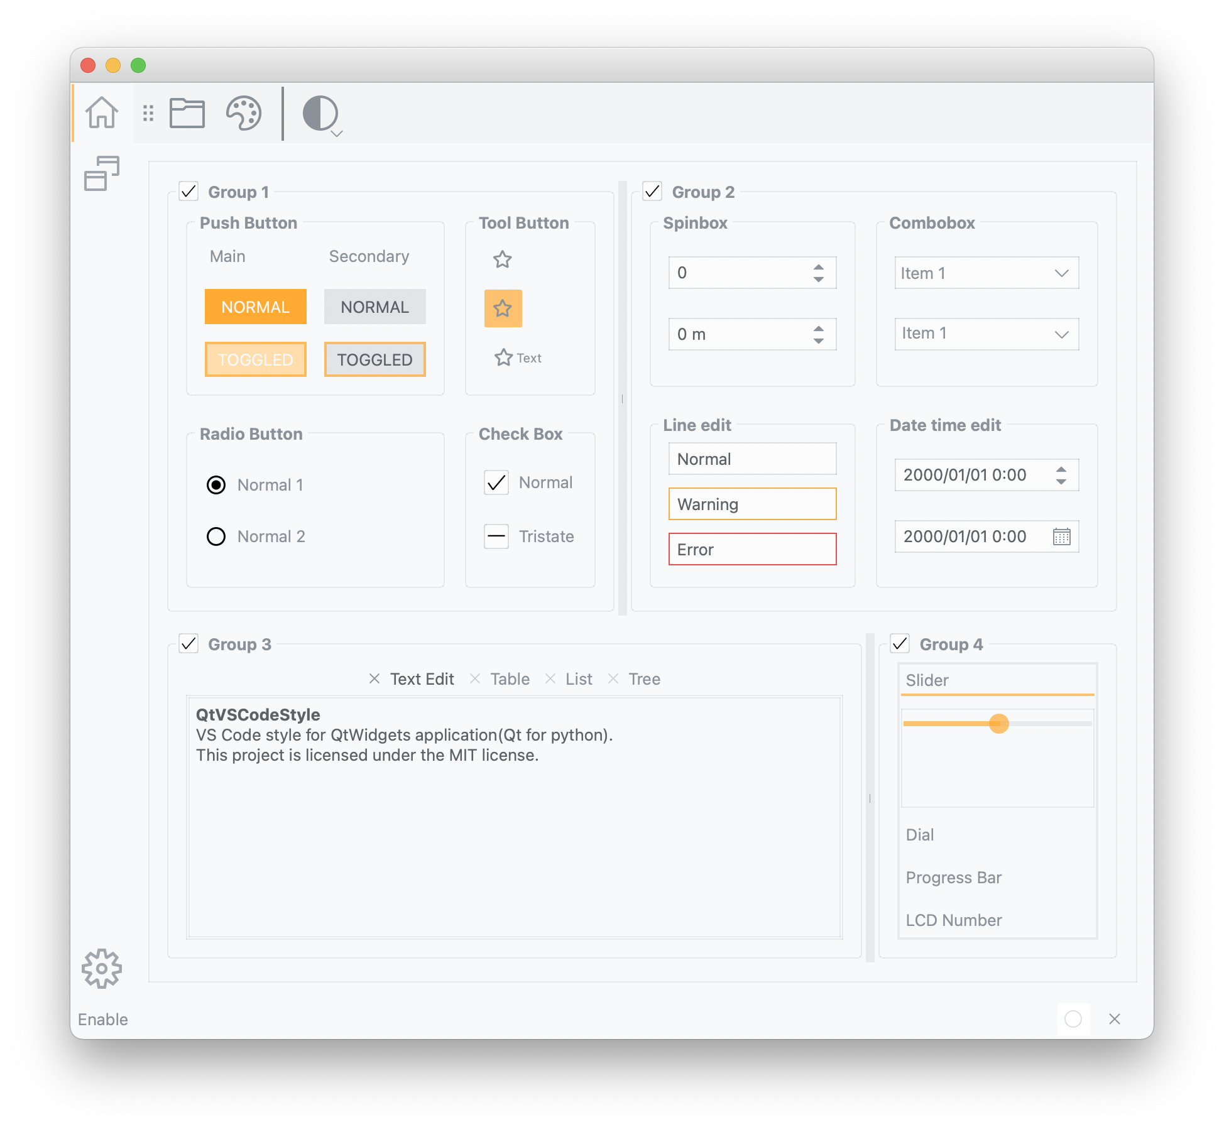Click the home icon in sidebar
Image resolution: width=1224 pixels, height=1132 pixels.
[102, 112]
